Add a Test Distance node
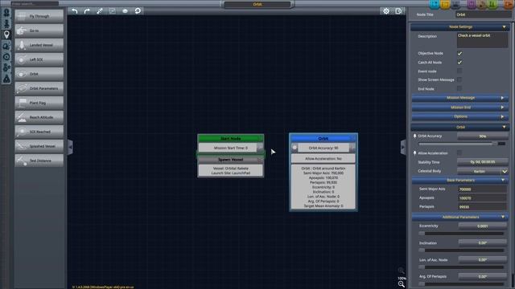This screenshot has width=515, height=289. point(39,161)
